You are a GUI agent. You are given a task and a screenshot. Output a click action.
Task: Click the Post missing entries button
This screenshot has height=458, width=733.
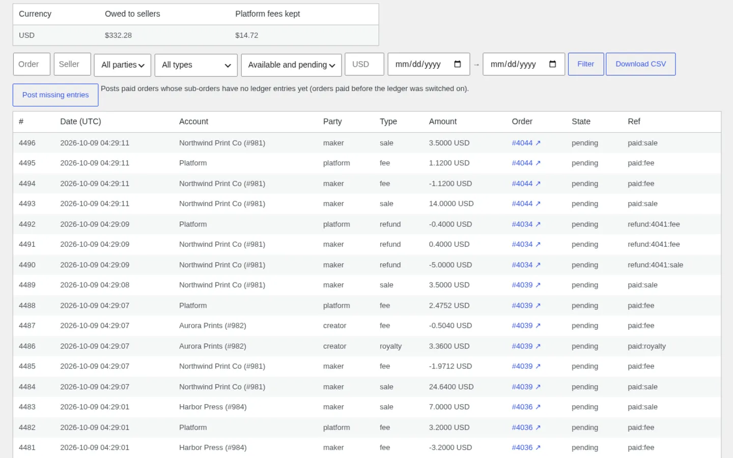(55, 95)
